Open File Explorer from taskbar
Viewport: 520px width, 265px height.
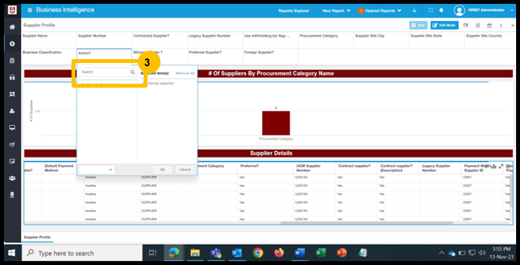(195, 253)
